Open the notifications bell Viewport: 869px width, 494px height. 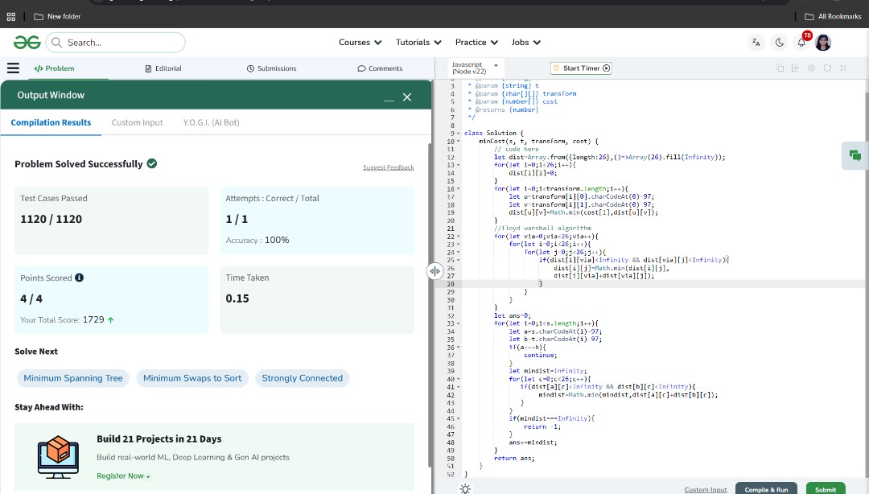(x=800, y=42)
